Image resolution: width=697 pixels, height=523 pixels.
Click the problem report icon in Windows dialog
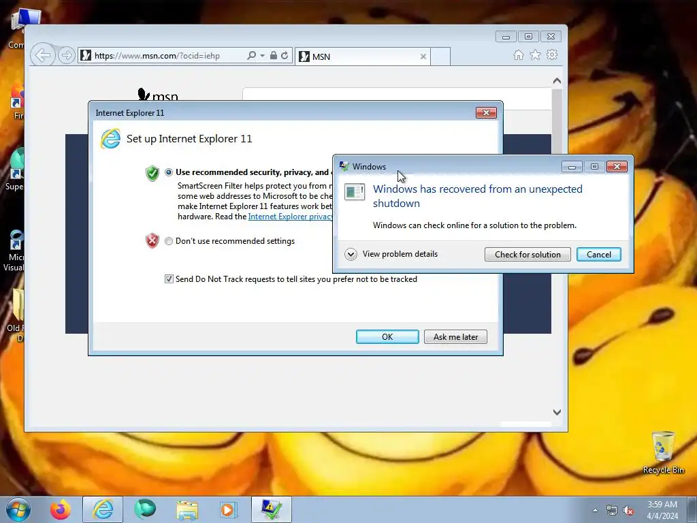coord(355,192)
